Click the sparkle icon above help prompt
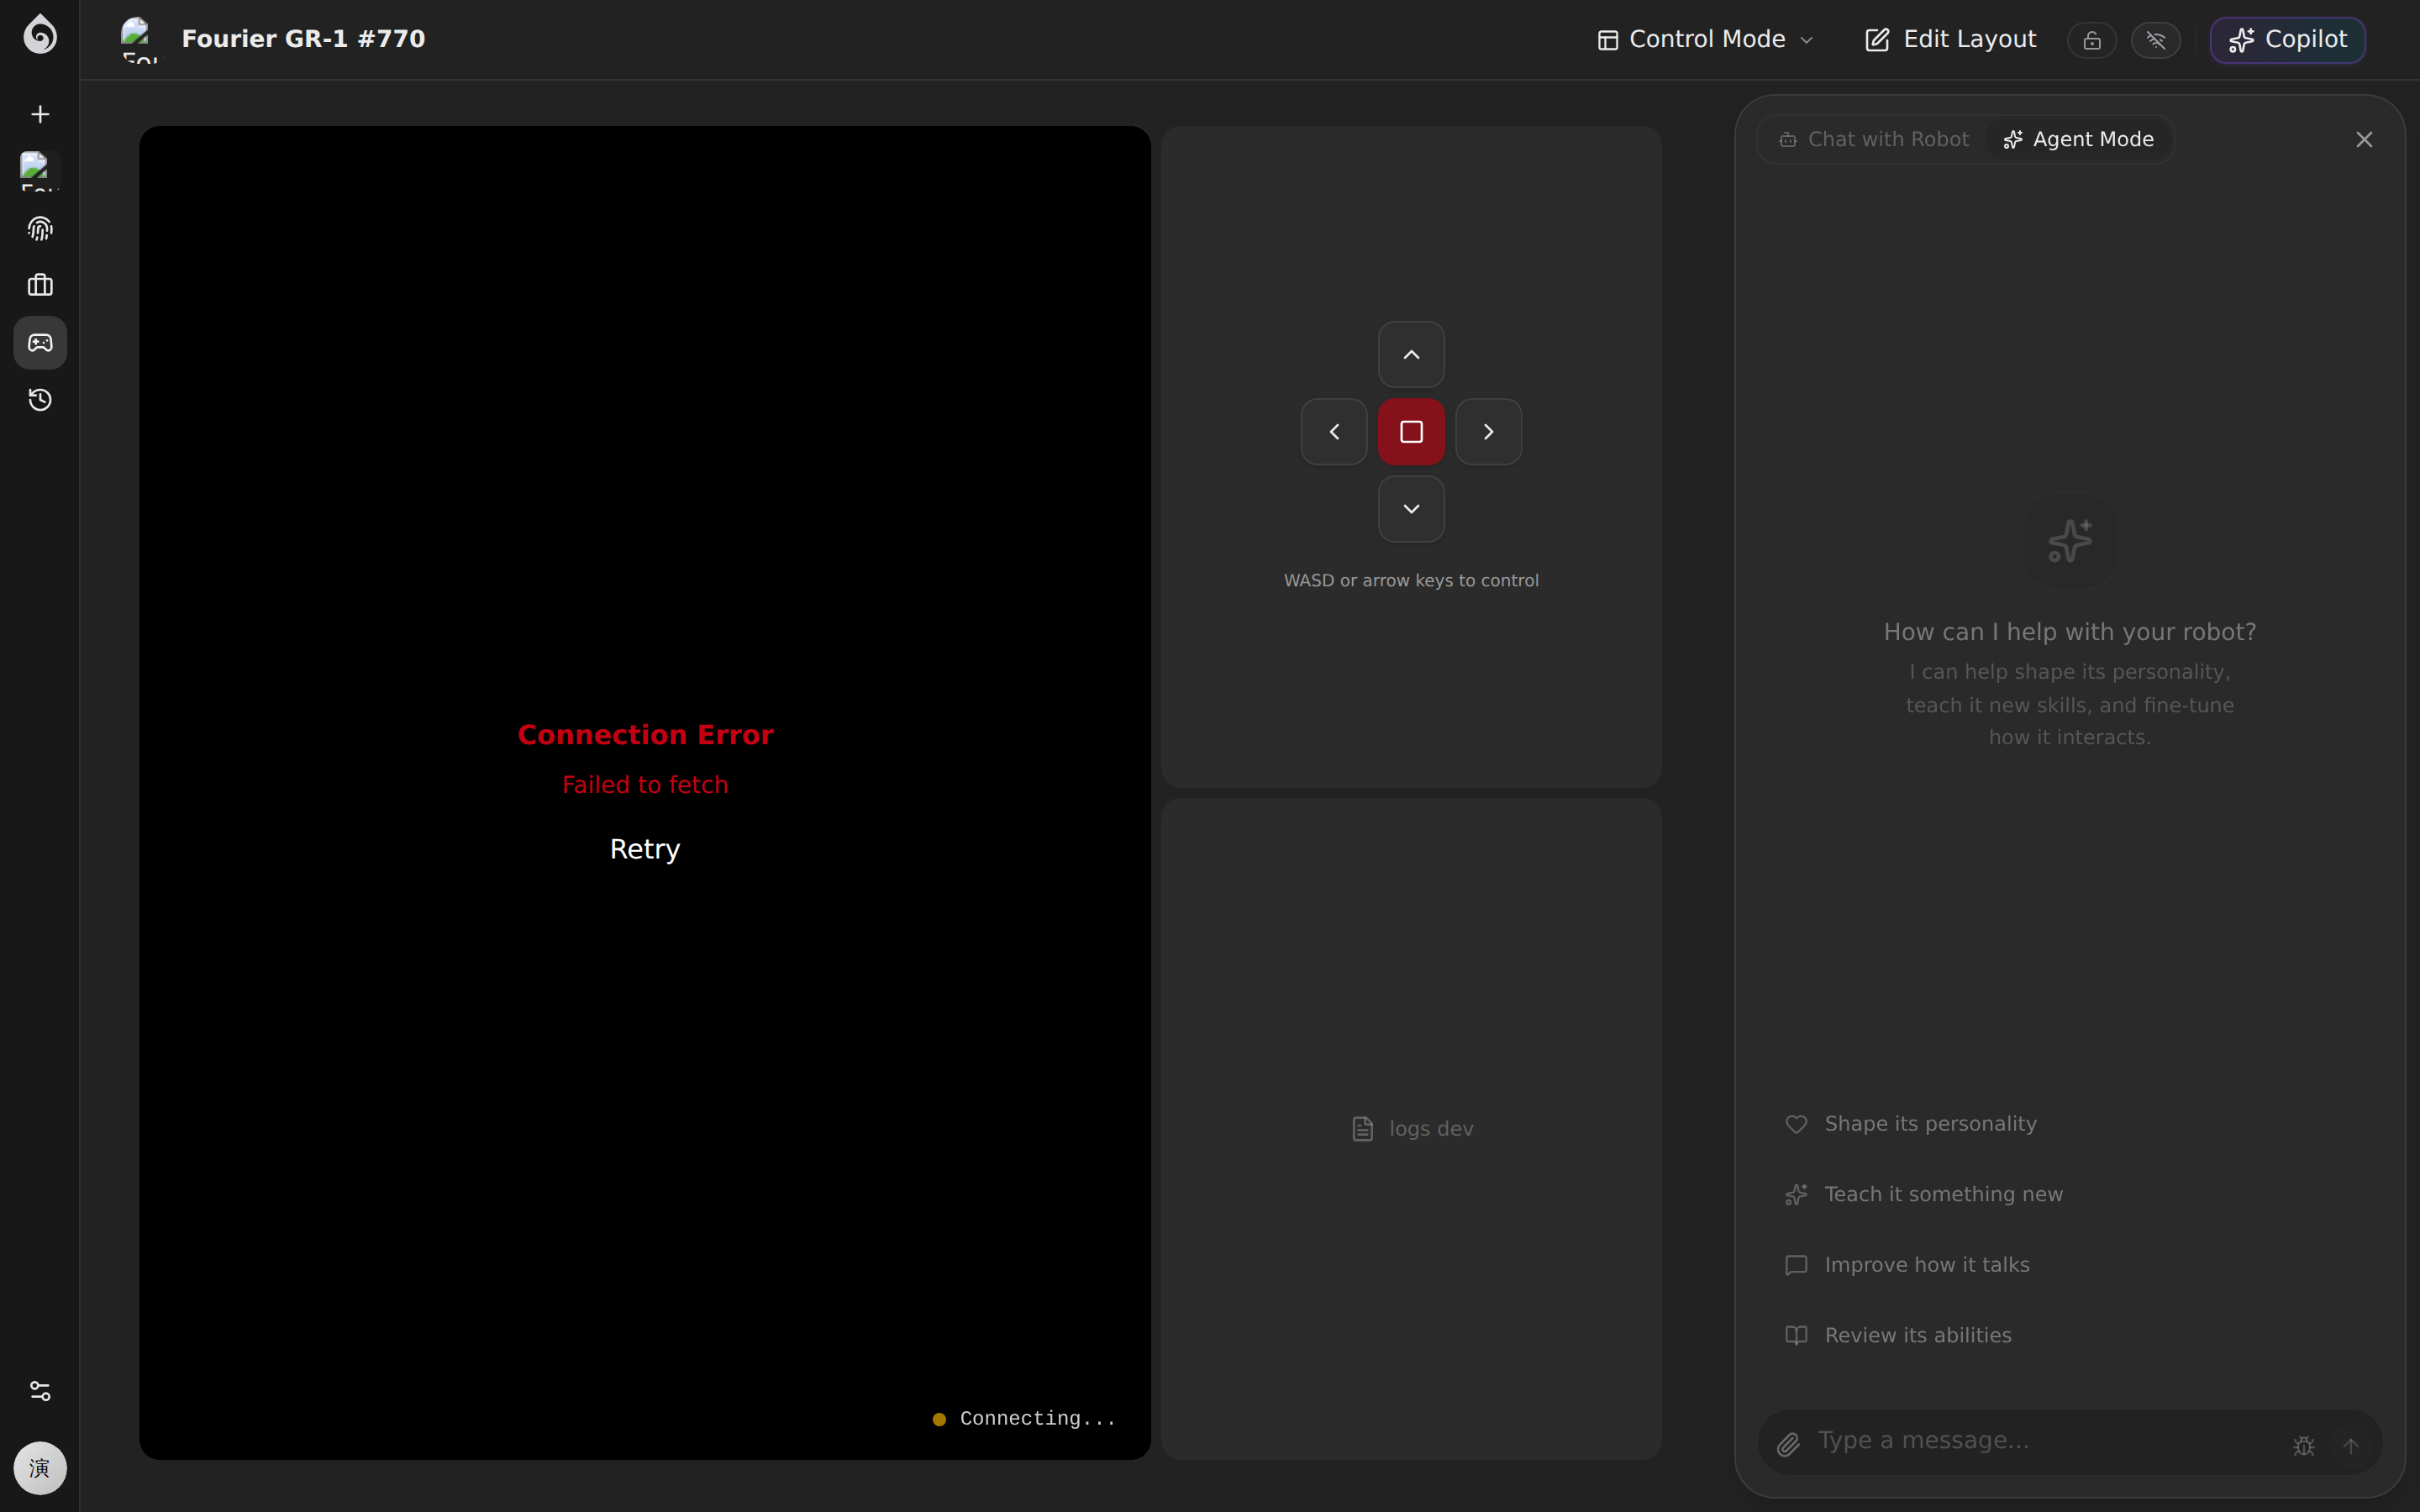The width and height of the screenshot is (2420, 1512). click(2070, 541)
